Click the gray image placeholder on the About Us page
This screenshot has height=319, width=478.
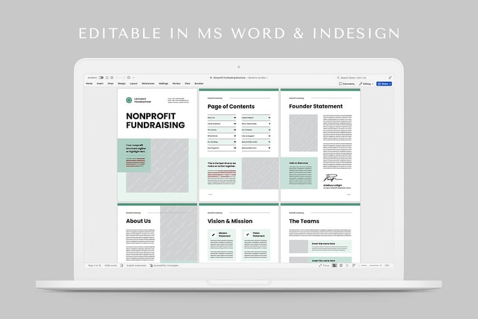179,234
